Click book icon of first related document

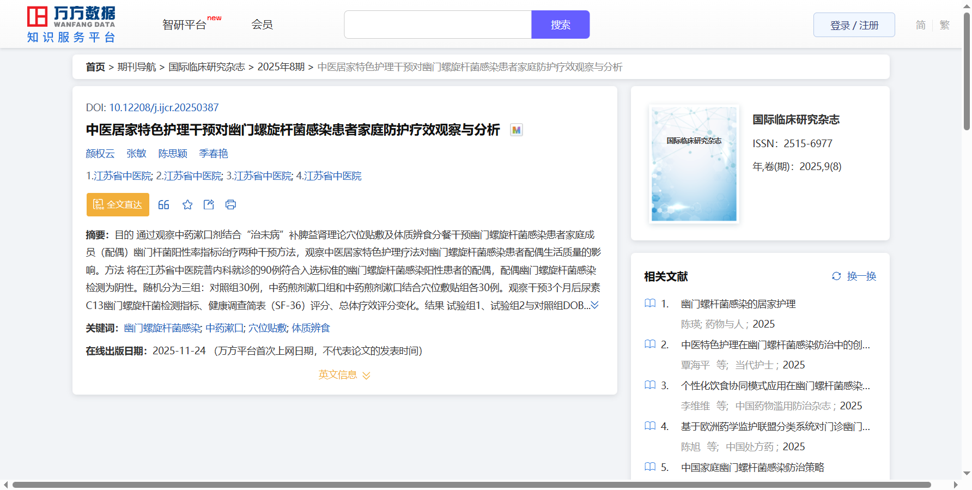[x=650, y=304]
